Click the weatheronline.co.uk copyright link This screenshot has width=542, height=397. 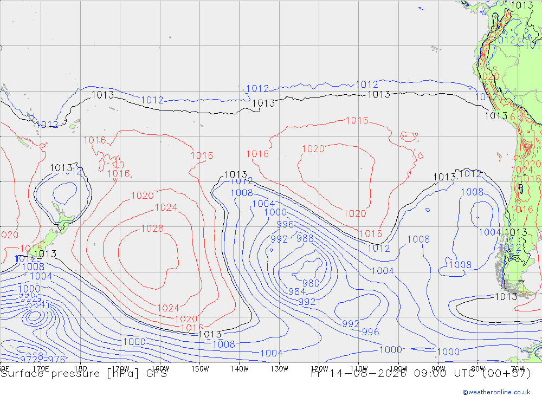[x=496, y=392]
